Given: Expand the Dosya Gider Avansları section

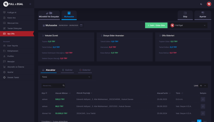Looking at the screenshot, I should click(102, 36).
